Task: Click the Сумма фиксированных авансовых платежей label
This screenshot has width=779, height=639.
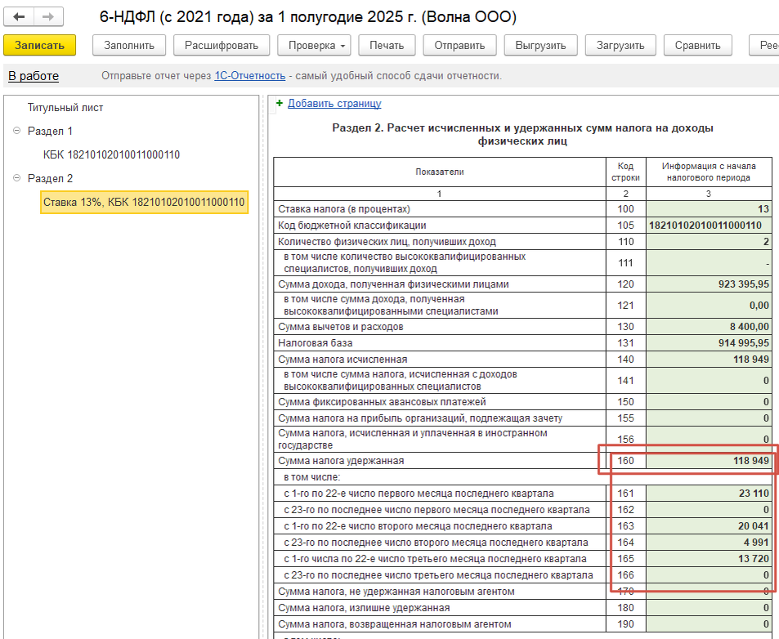Action: 382,402
